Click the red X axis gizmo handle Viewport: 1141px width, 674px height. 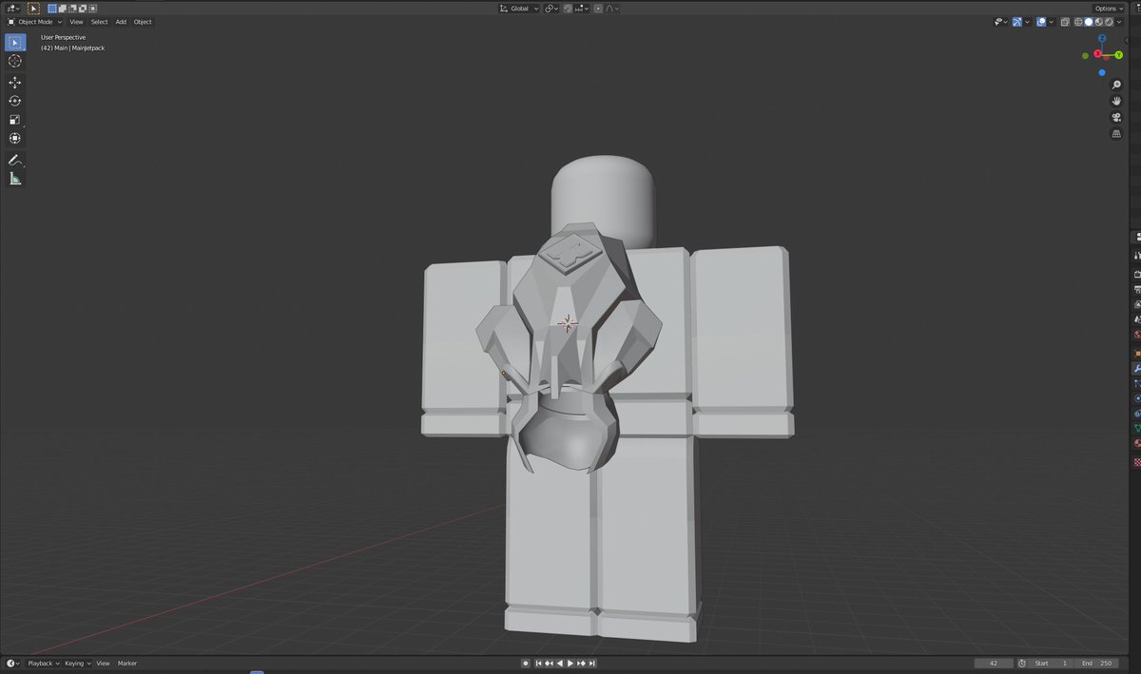(x=1097, y=54)
